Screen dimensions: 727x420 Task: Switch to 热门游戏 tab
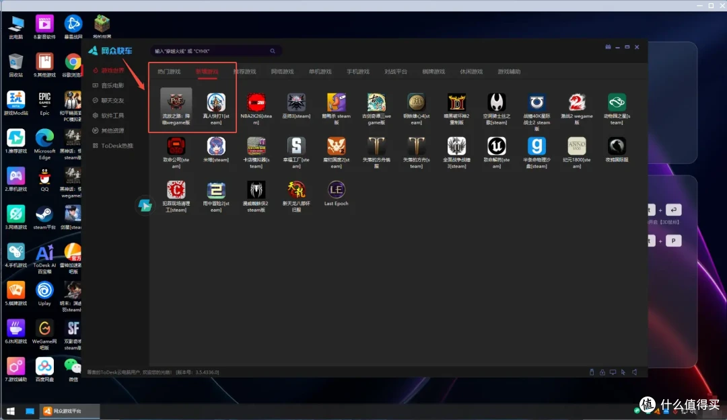tap(169, 72)
